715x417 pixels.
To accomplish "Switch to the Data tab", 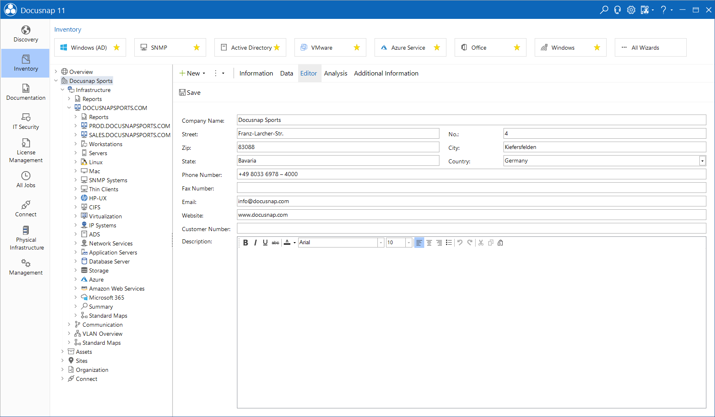I will (x=287, y=73).
